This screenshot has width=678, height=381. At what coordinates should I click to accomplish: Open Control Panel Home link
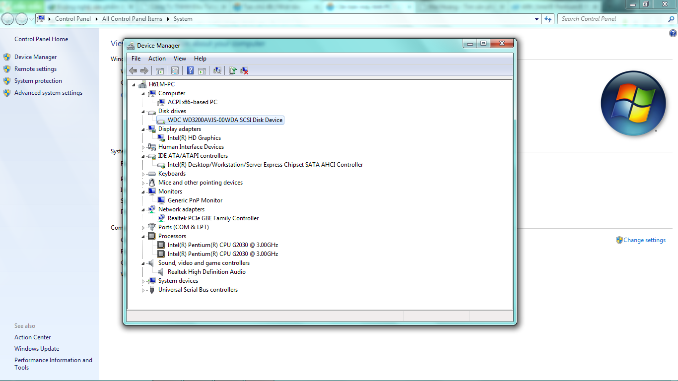coord(41,39)
